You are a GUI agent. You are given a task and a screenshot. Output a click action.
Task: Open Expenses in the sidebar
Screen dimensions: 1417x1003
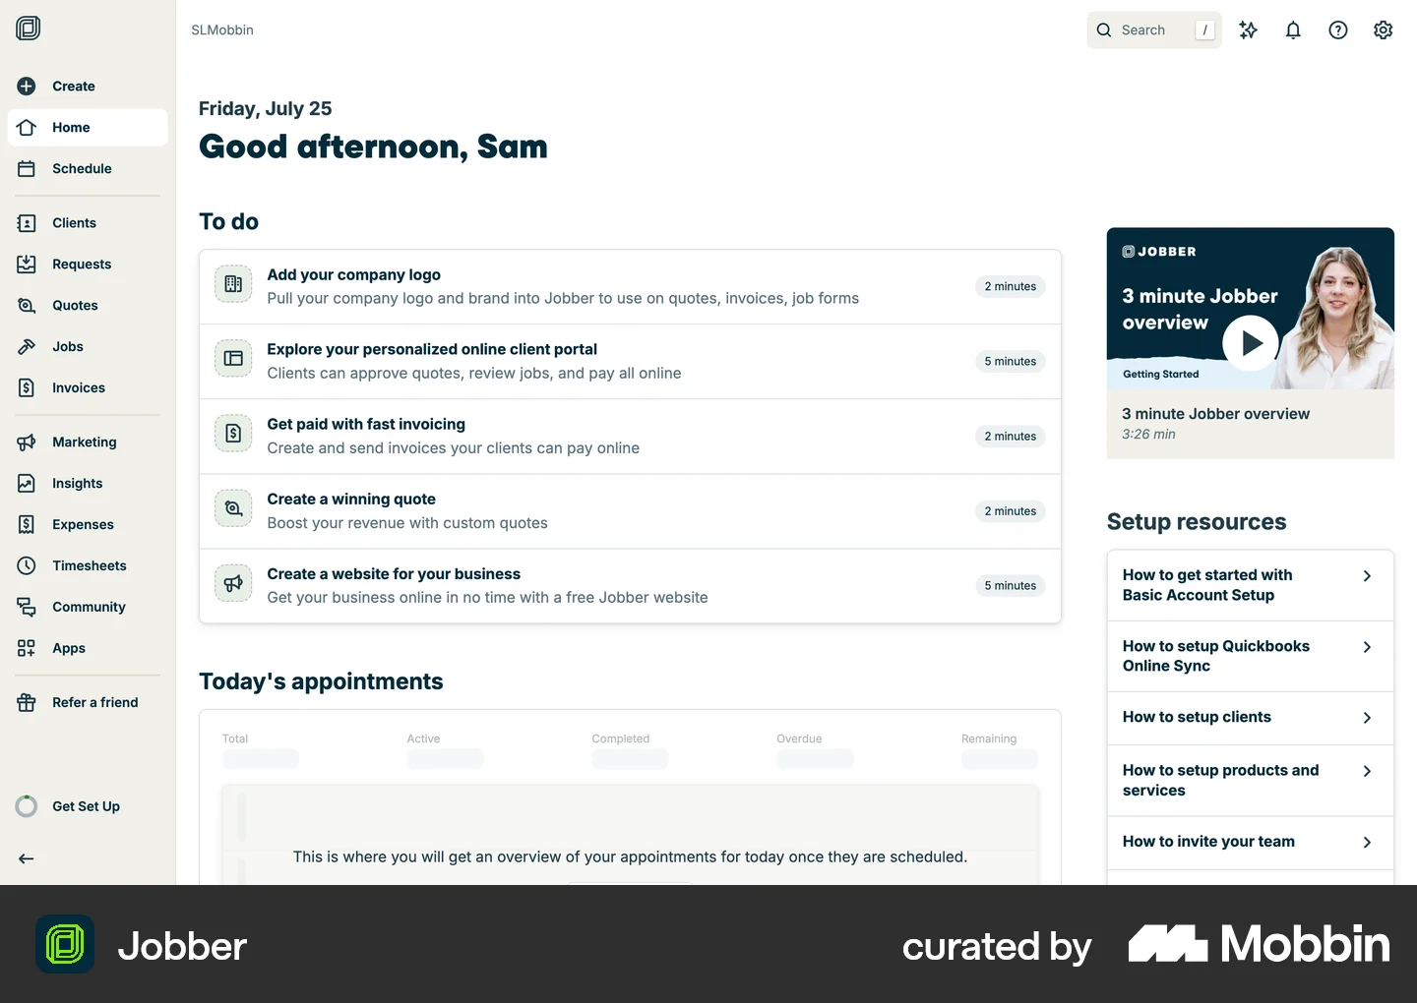(88, 525)
